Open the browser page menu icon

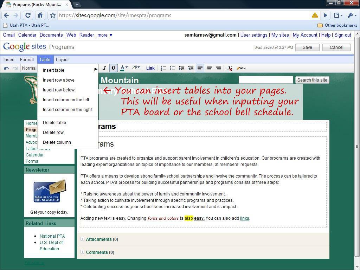pyautogui.click(x=338, y=15)
